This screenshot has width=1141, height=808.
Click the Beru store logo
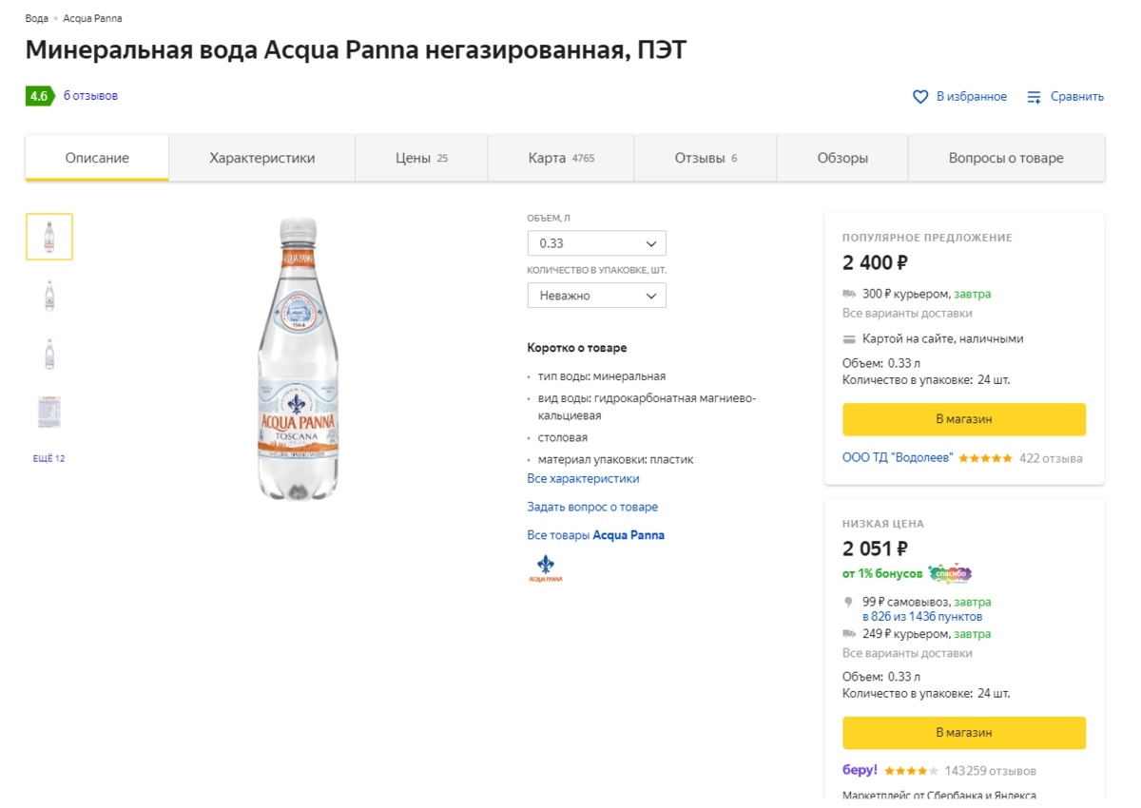(x=860, y=770)
